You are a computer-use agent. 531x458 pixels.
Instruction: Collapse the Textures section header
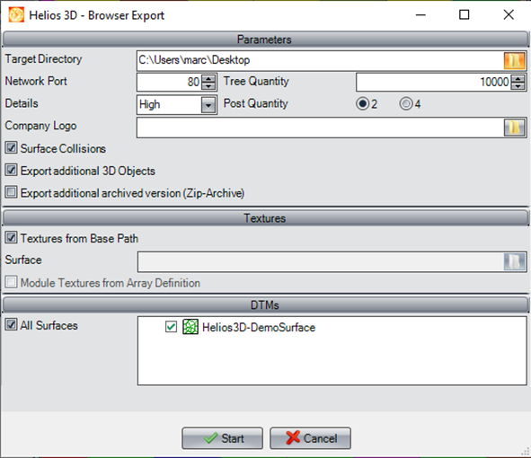tap(265, 218)
